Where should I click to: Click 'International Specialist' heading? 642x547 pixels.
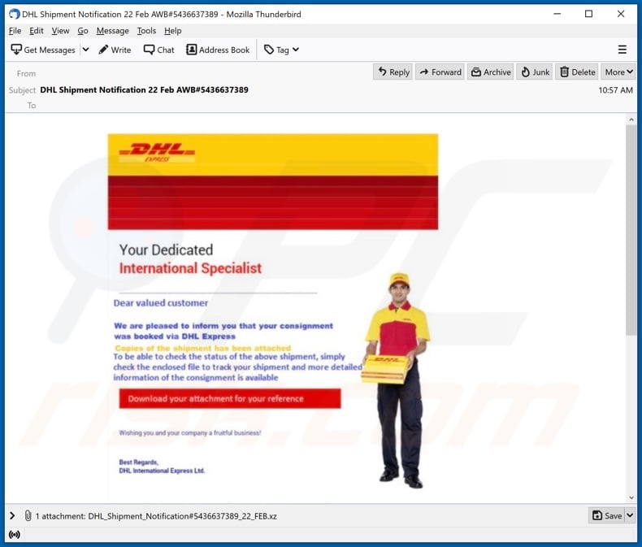(190, 268)
